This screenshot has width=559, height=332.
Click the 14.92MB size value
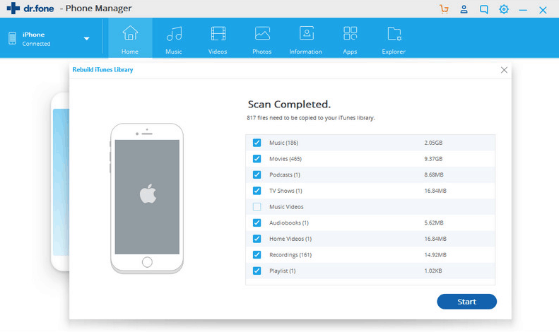[x=435, y=255]
